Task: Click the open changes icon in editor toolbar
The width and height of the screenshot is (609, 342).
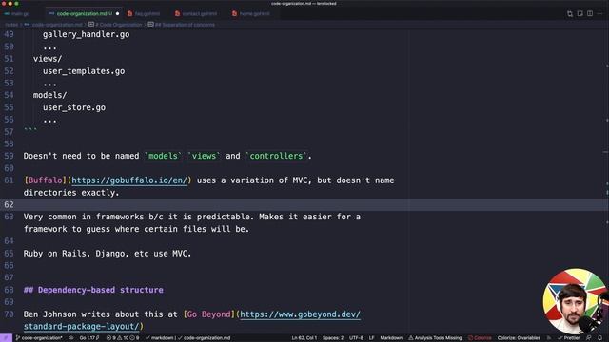Action: [570, 14]
